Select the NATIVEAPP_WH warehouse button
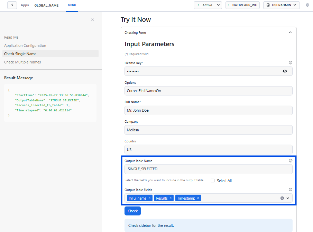 (x=242, y=5)
